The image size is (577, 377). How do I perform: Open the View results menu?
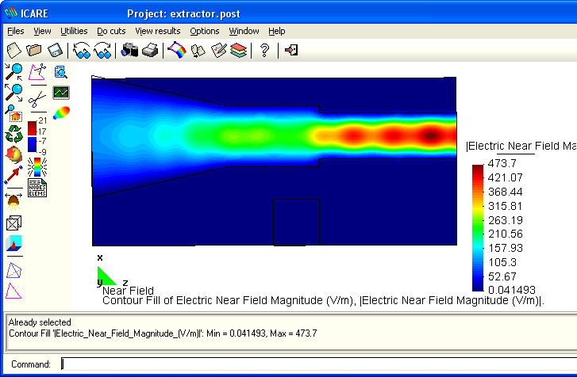coord(158,31)
